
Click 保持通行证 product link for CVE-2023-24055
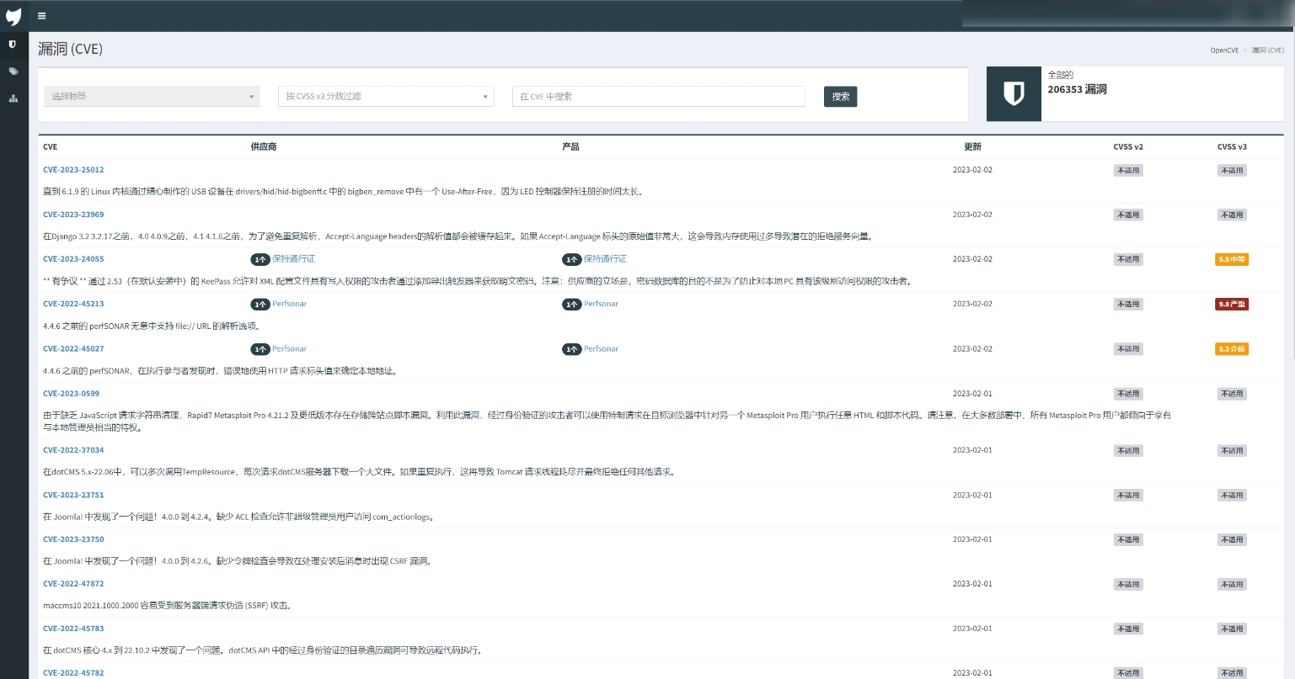[x=605, y=259]
